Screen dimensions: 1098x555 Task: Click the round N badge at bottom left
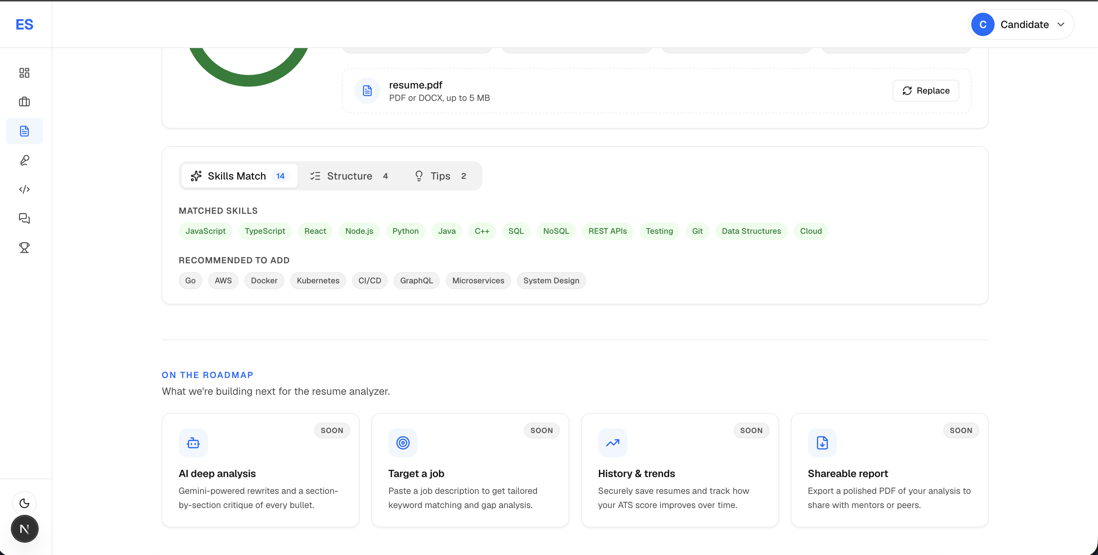click(x=24, y=529)
